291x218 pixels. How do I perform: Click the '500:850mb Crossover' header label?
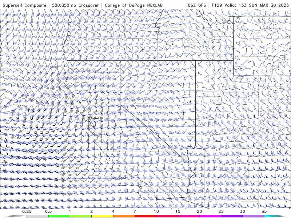click(75, 5)
